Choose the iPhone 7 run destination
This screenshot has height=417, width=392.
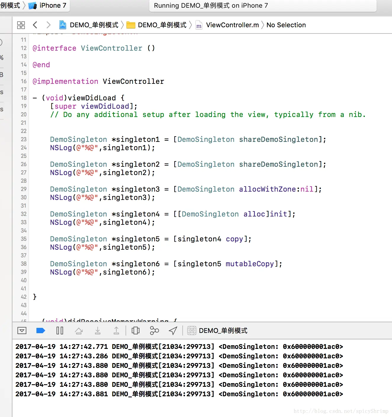(47, 6)
